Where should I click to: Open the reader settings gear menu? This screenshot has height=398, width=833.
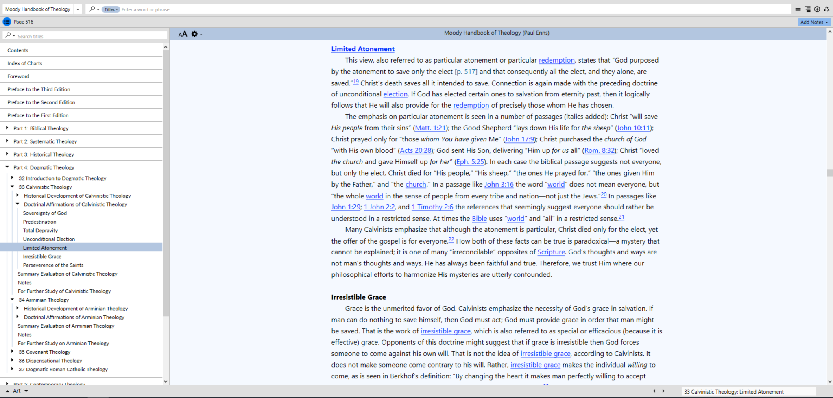pos(195,34)
